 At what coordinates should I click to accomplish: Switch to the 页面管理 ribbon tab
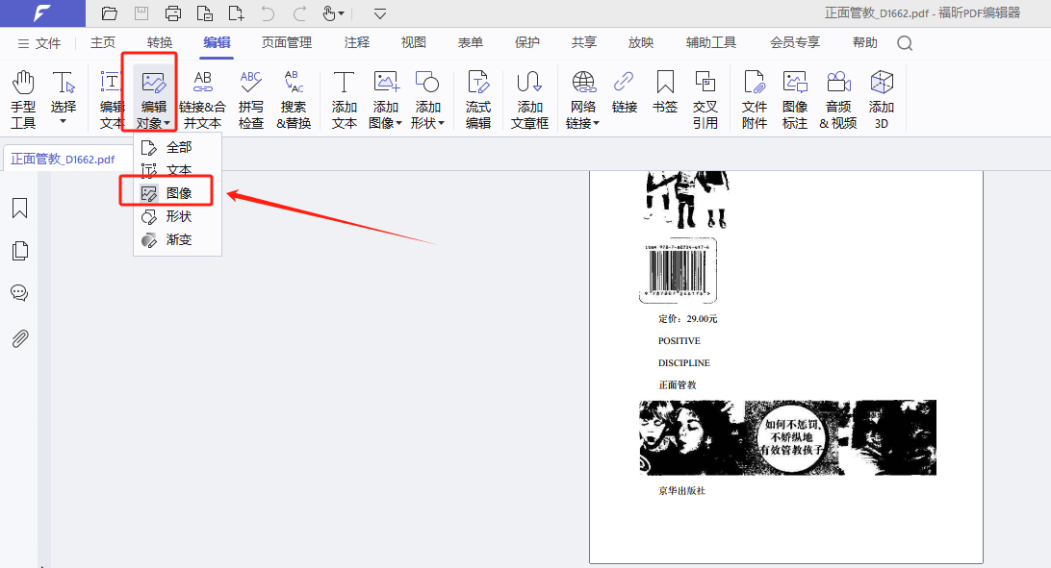tap(287, 42)
